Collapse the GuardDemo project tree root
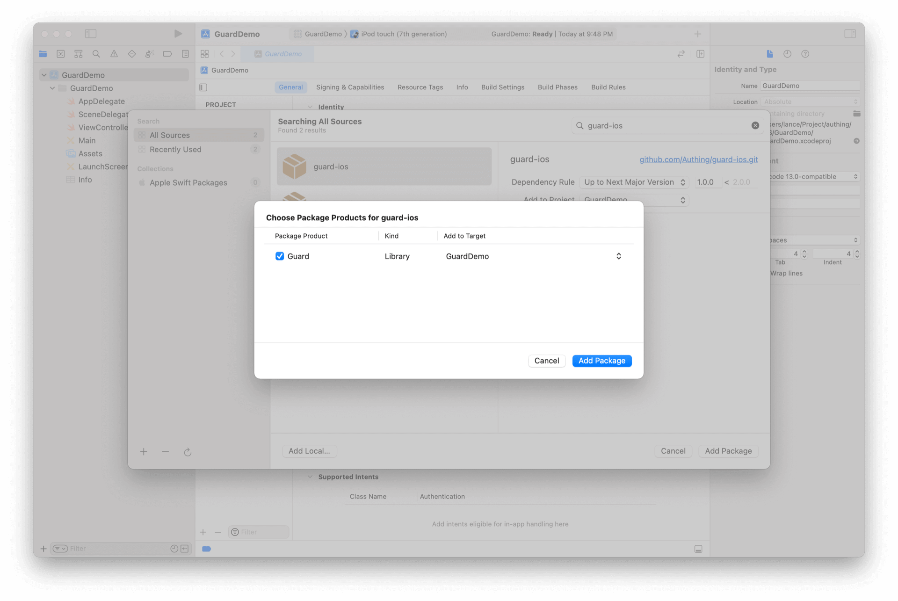The width and height of the screenshot is (898, 601). click(44, 75)
